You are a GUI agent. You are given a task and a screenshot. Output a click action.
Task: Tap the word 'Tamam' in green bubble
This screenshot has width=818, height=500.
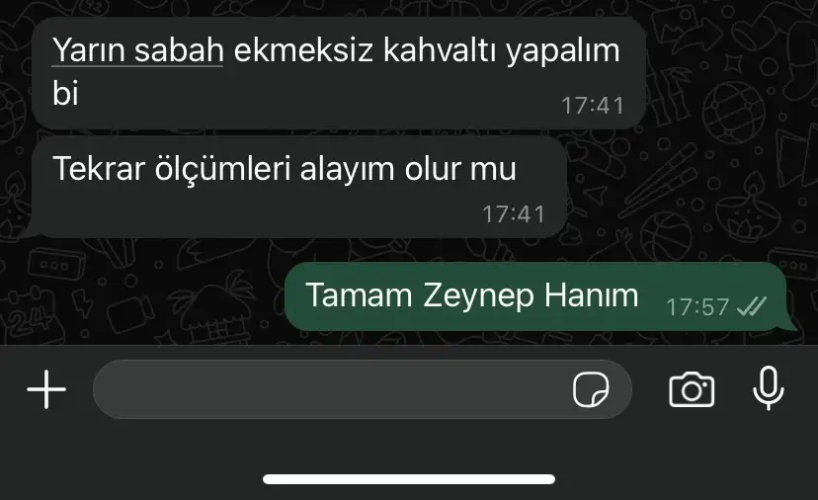point(359,295)
